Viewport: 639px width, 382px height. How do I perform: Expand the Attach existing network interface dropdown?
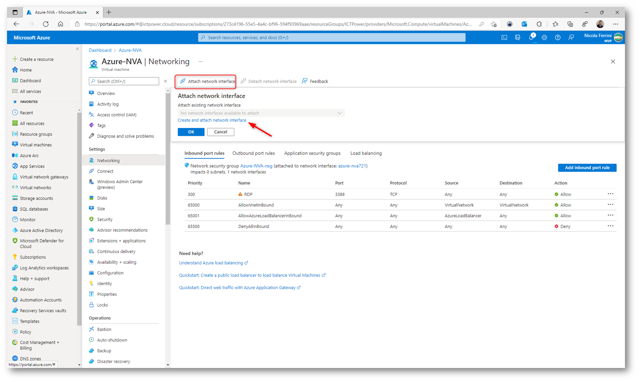[x=261, y=113]
